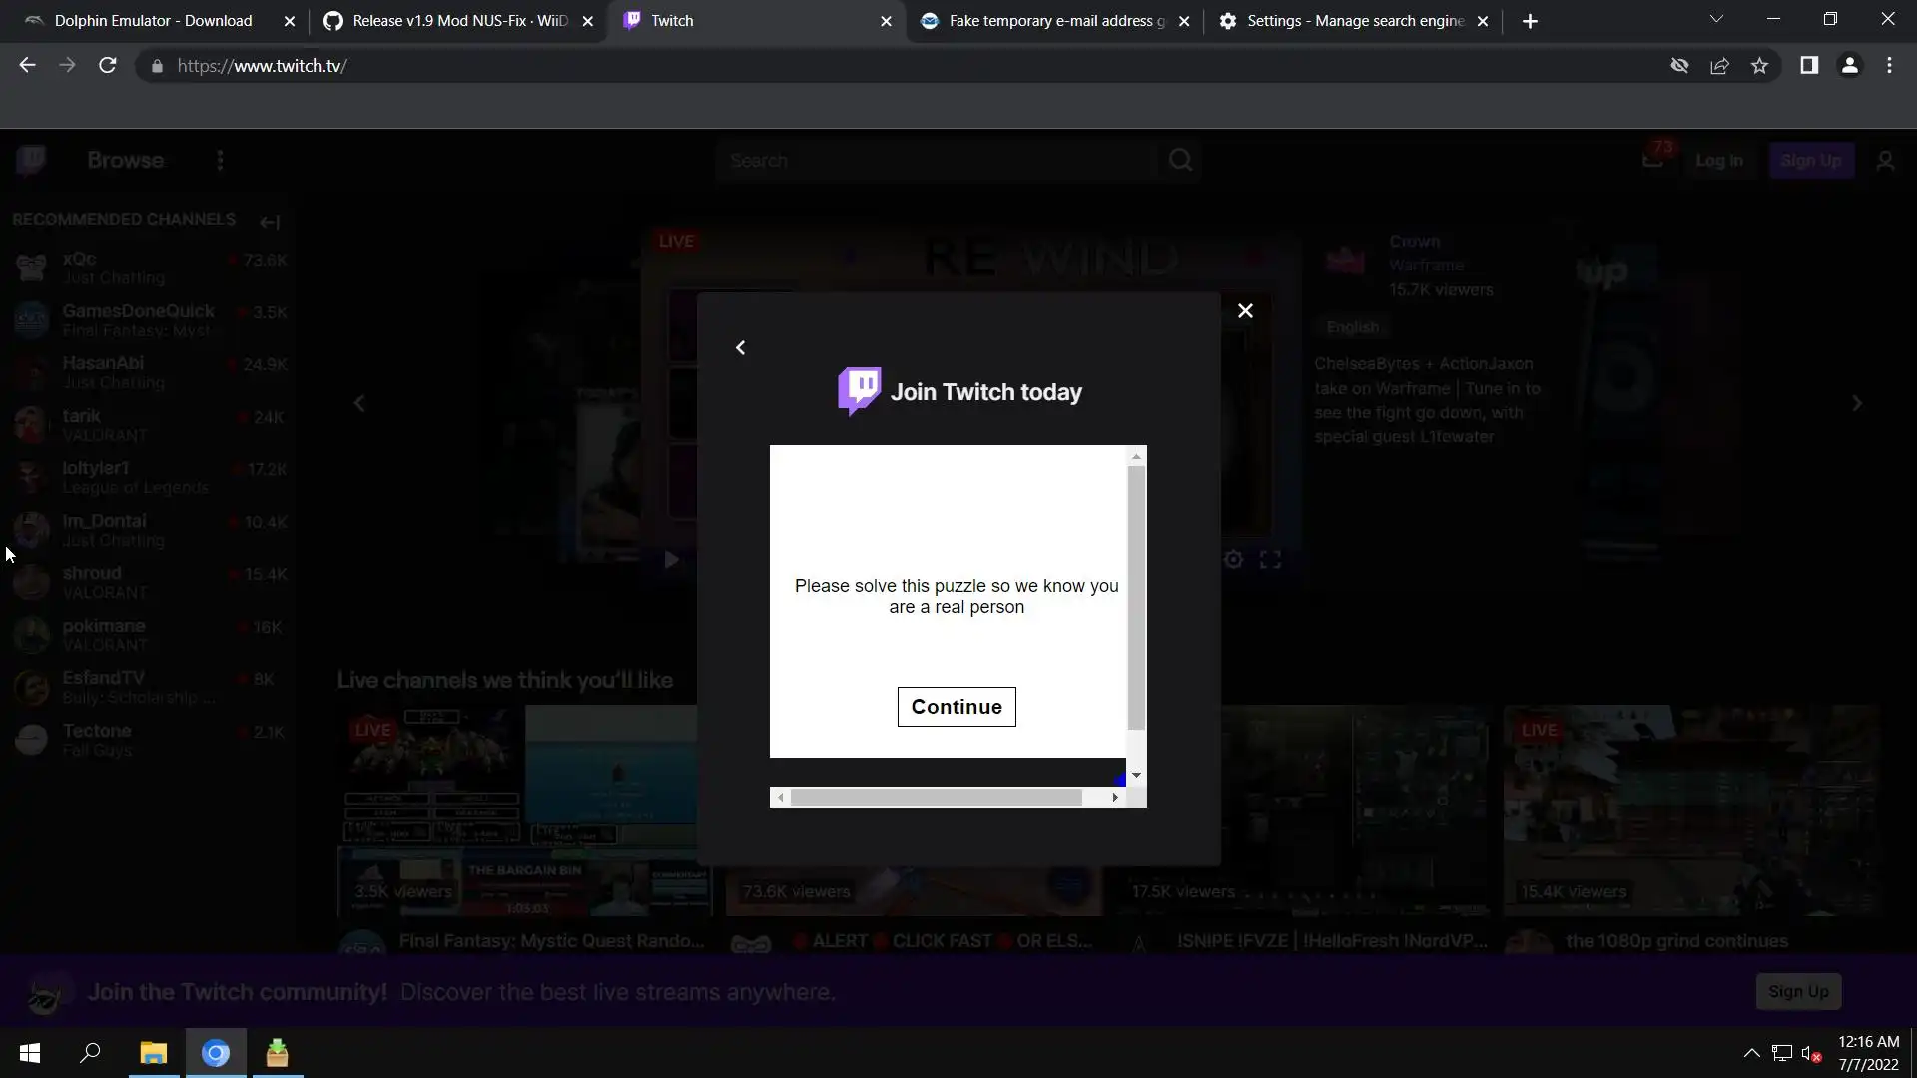Close the Join Twitch modal dialog

[1245, 311]
